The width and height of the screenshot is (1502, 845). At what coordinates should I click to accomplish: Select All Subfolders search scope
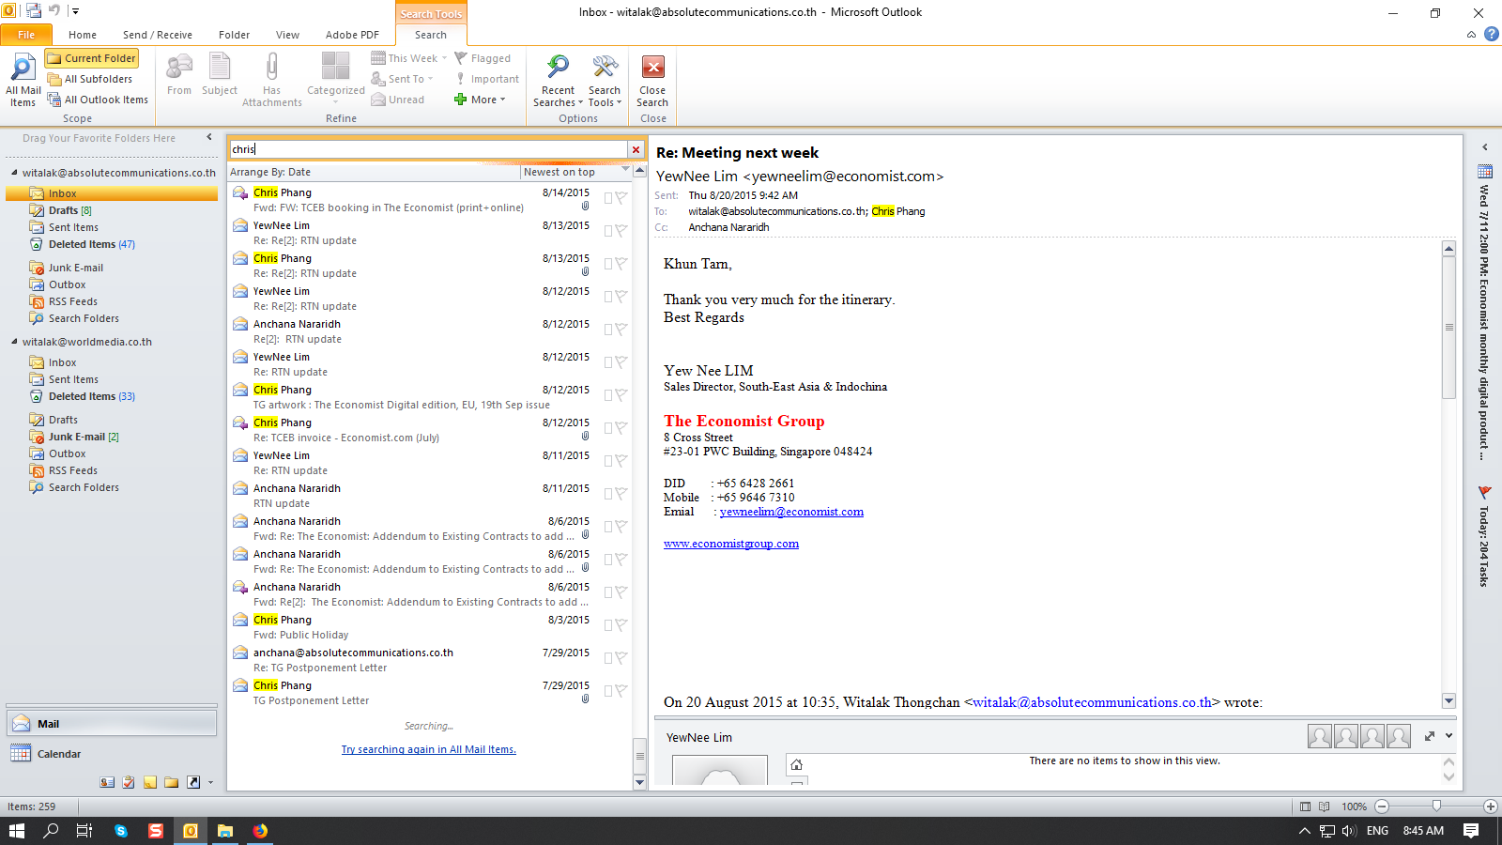pyautogui.click(x=90, y=79)
